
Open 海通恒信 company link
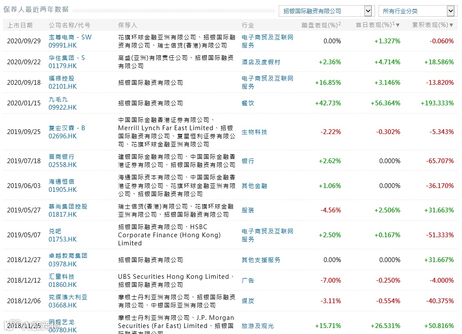pyautogui.click(x=62, y=182)
